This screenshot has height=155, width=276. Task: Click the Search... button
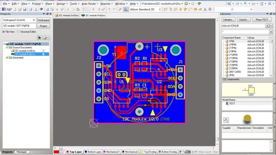tap(244, 20)
